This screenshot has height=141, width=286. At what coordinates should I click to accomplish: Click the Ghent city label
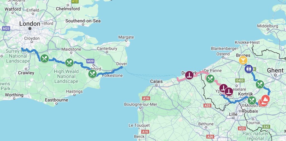275,70
